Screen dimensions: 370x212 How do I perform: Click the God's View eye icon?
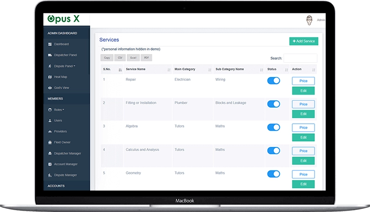50,88
